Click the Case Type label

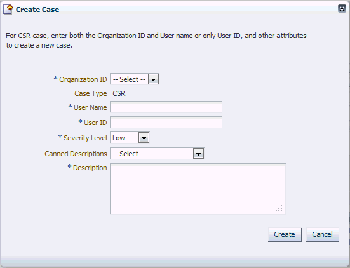[91, 93]
